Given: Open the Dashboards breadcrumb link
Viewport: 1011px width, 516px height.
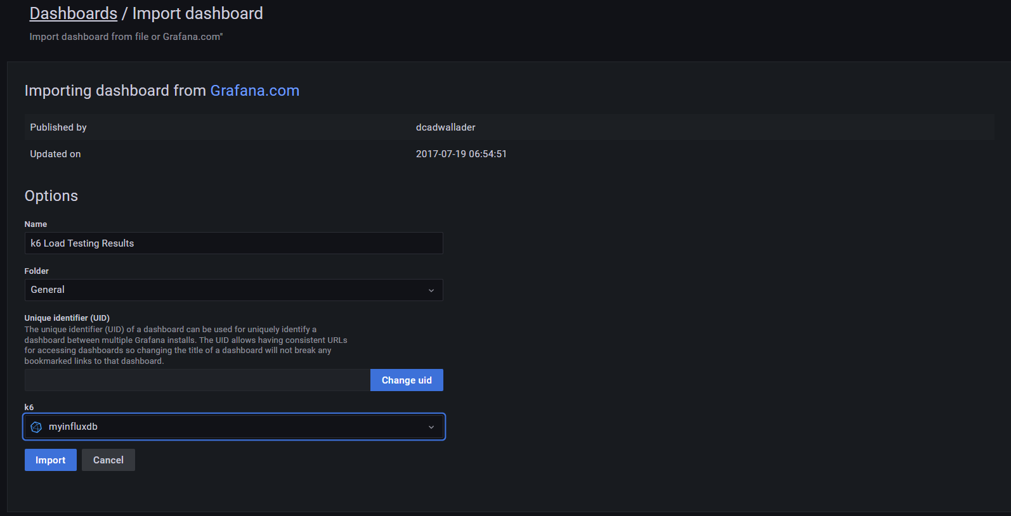Looking at the screenshot, I should coord(74,13).
